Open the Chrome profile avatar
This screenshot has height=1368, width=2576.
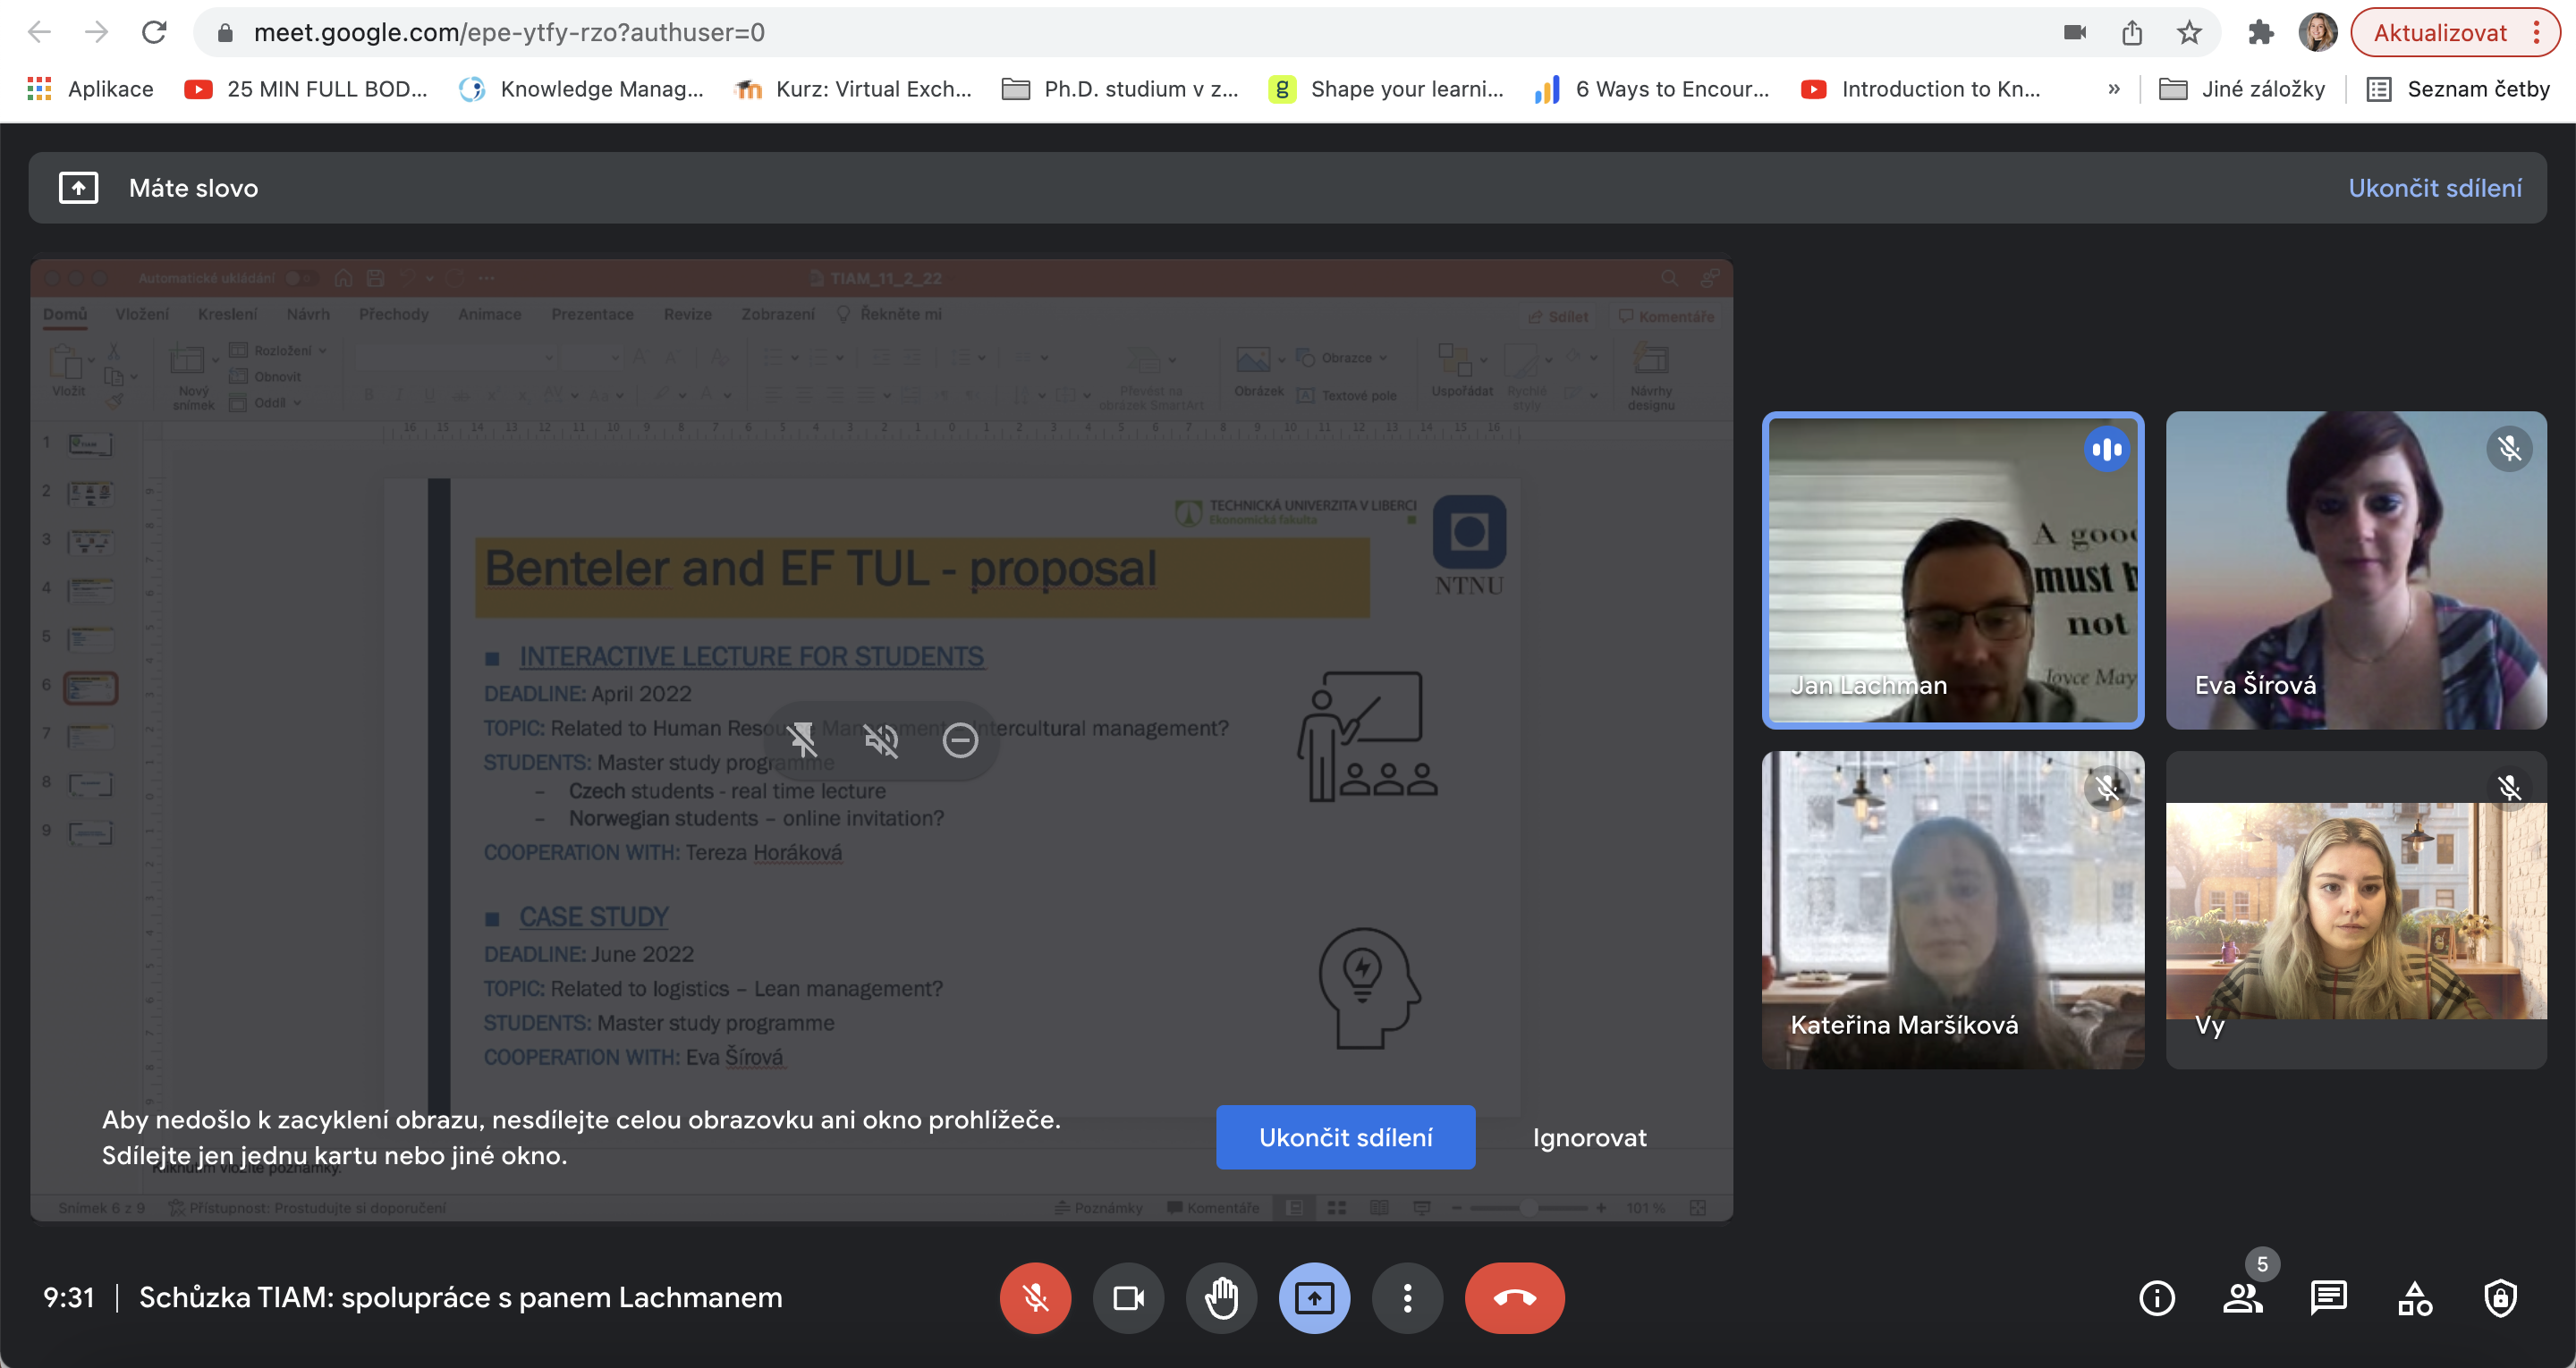pyautogui.click(x=2317, y=33)
